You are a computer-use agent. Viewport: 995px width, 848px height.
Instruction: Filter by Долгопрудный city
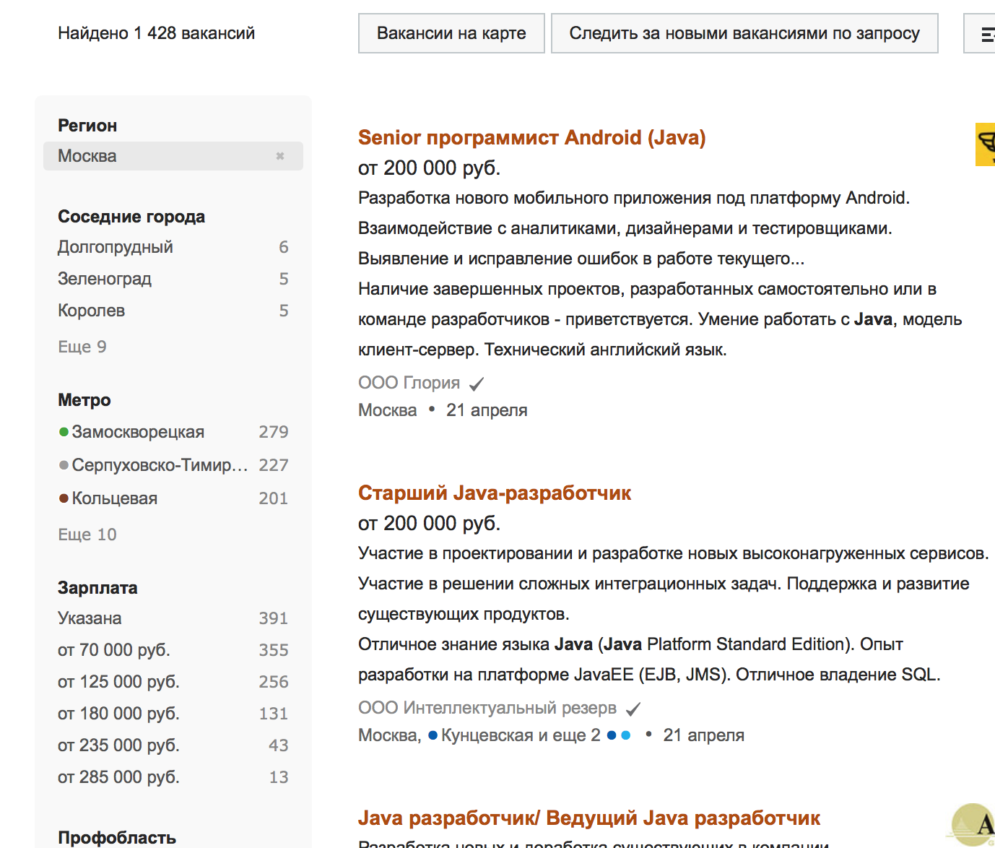click(x=173, y=247)
